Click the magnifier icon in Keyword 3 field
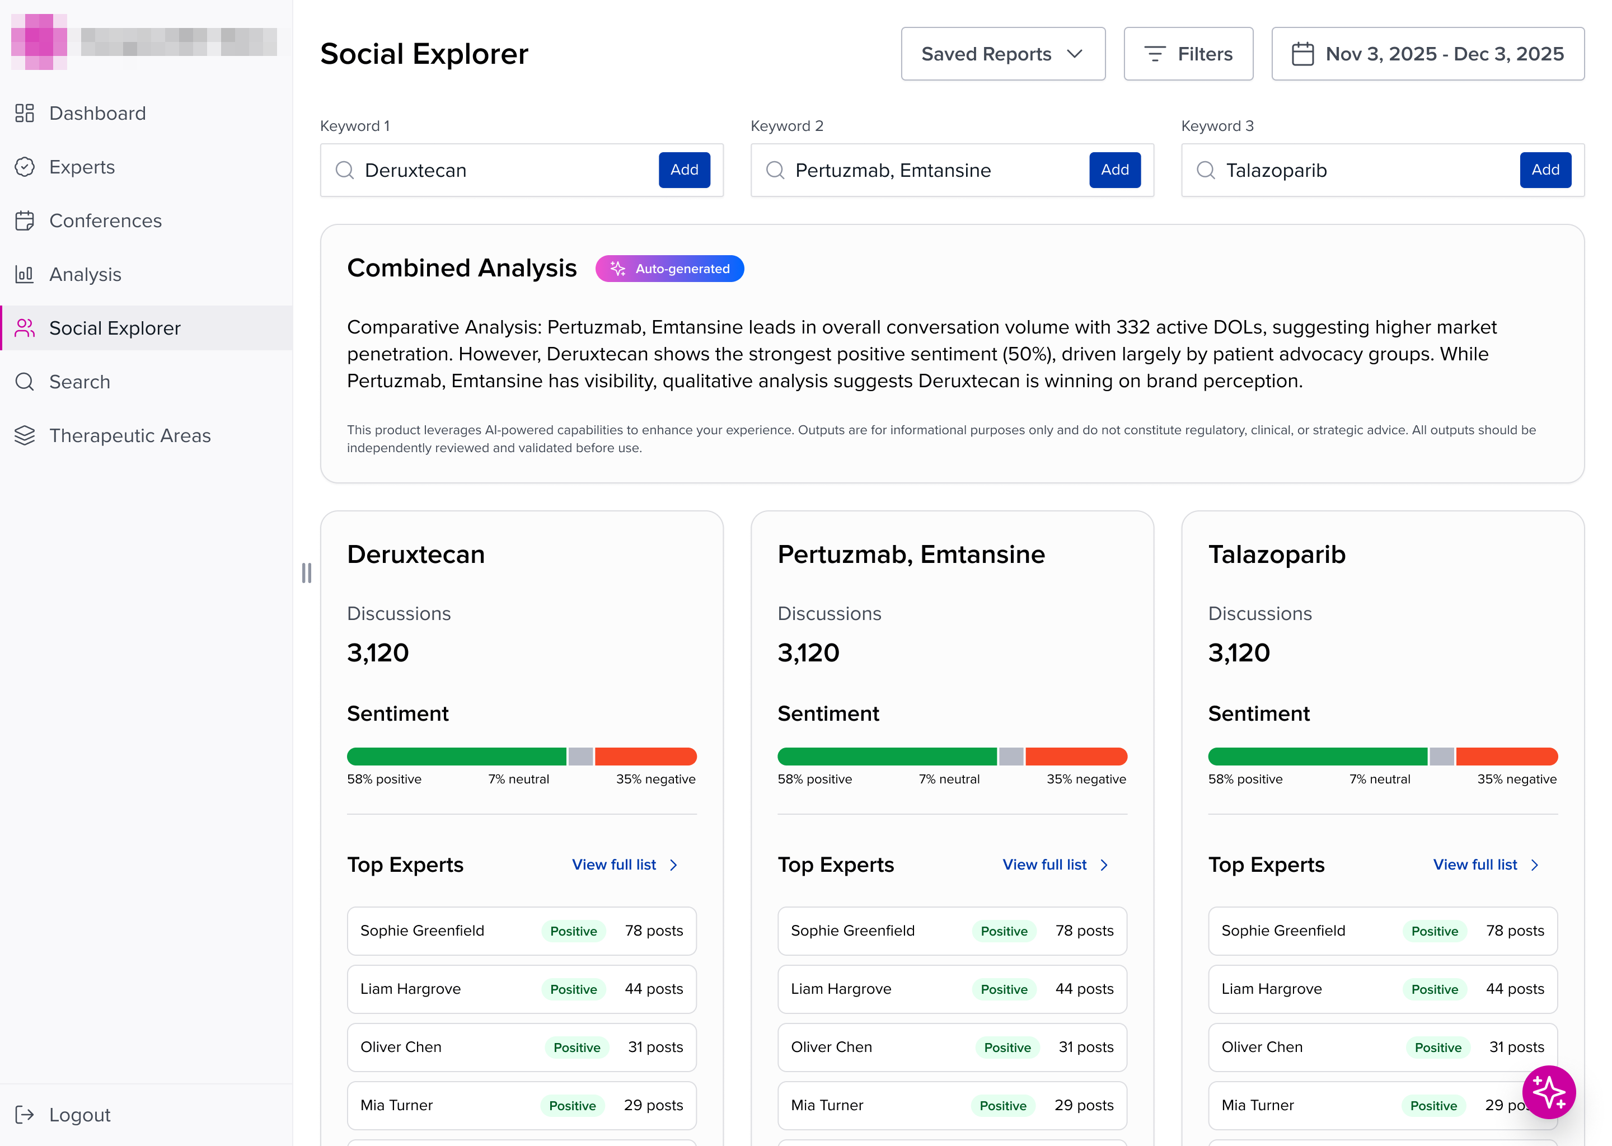Screen dimensions: 1612x1146 coord(1206,170)
